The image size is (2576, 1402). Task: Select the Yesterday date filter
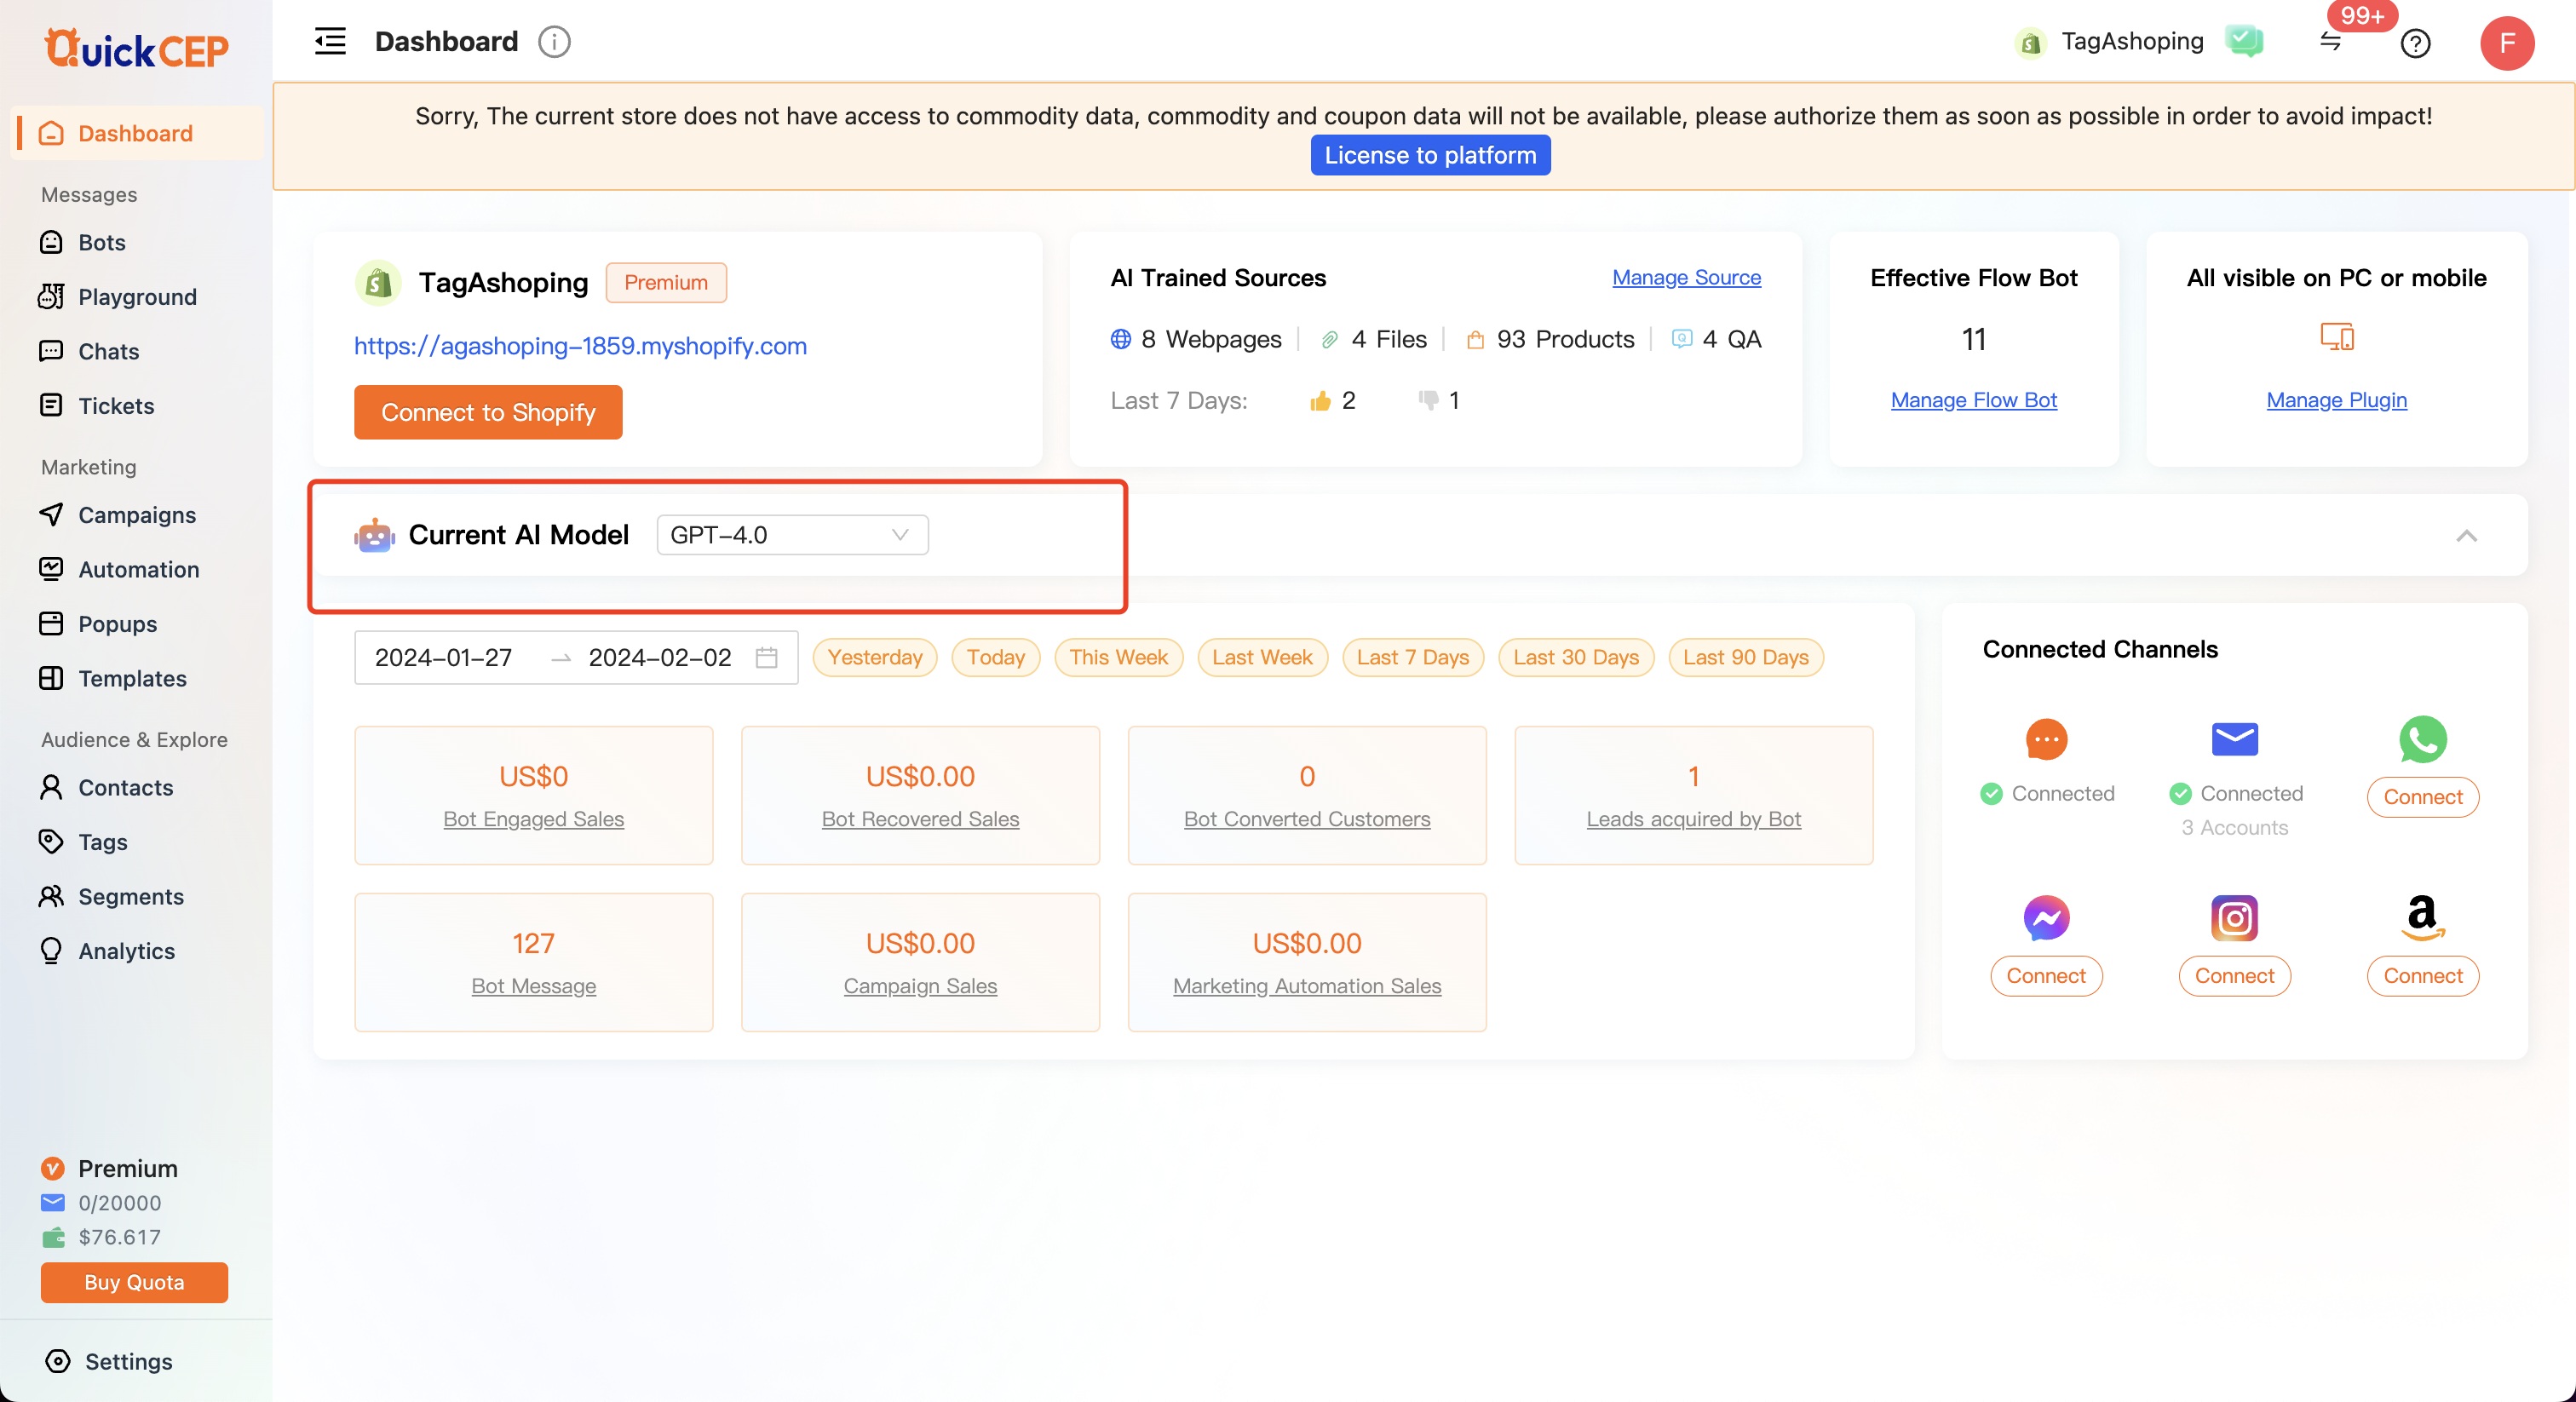tap(875, 657)
